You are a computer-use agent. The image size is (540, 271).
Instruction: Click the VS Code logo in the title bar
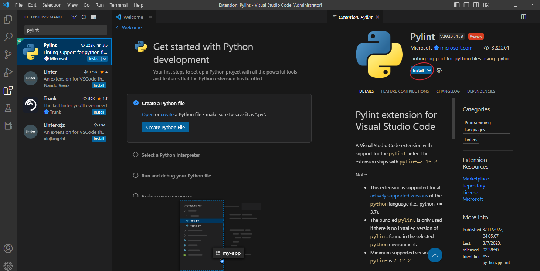tap(6, 5)
